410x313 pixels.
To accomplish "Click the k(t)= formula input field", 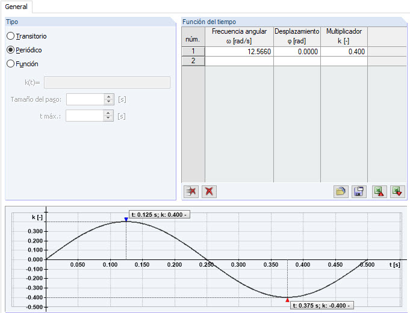I will pos(107,82).
